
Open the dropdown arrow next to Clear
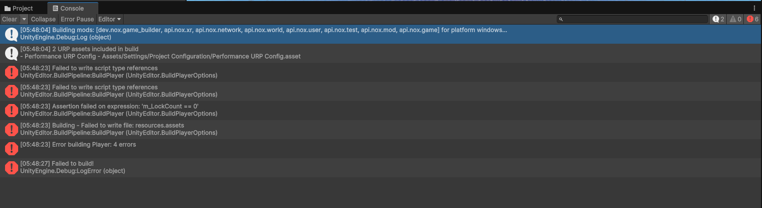(x=24, y=19)
